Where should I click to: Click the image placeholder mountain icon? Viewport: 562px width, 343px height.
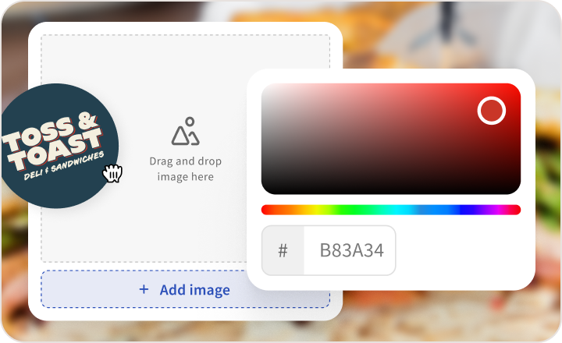(185, 131)
